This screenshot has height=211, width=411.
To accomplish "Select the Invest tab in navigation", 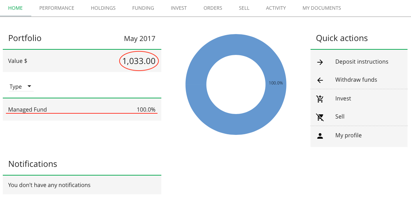I will tap(179, 8).
